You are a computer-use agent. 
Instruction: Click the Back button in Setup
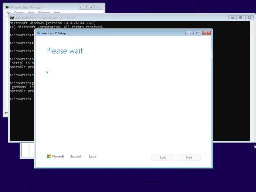162,157
